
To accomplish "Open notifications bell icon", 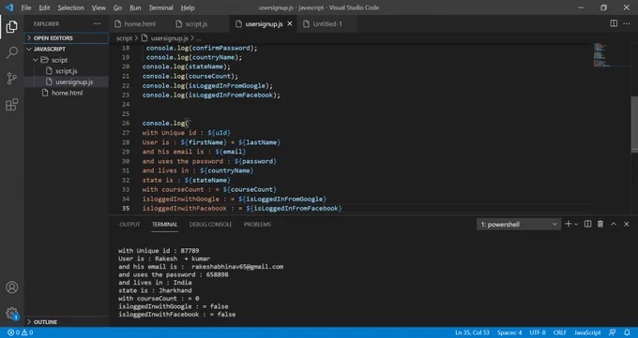I will coord(627,332).
